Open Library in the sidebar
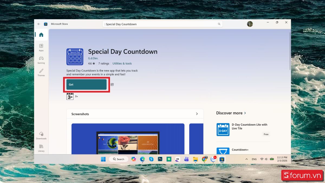325x183 pixels. click(41, 148)
